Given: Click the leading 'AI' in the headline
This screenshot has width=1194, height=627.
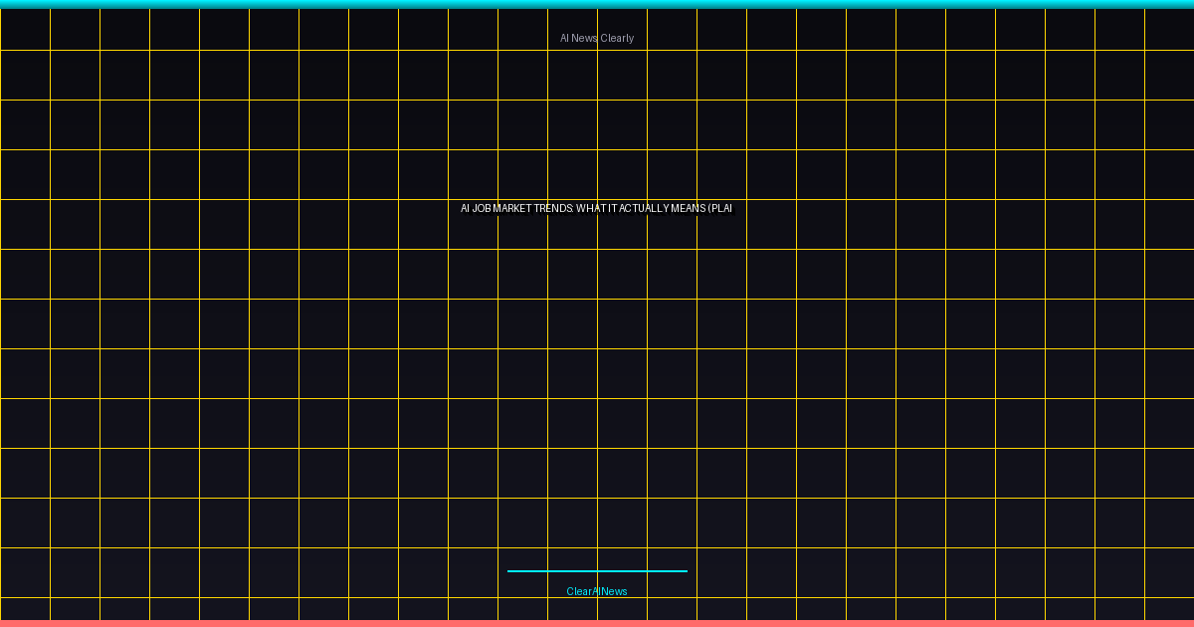Looking at the screenshot, I should click(465, 209).
